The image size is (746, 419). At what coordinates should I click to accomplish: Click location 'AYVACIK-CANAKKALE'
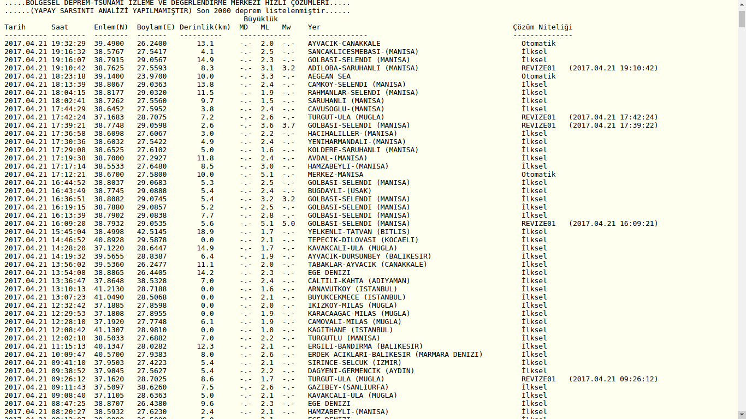(344, 44)
